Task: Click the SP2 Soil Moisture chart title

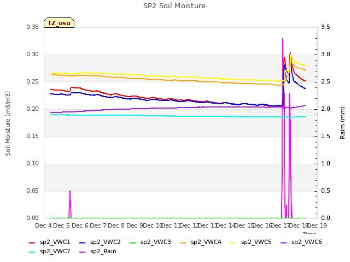Action: coord(174,6)
